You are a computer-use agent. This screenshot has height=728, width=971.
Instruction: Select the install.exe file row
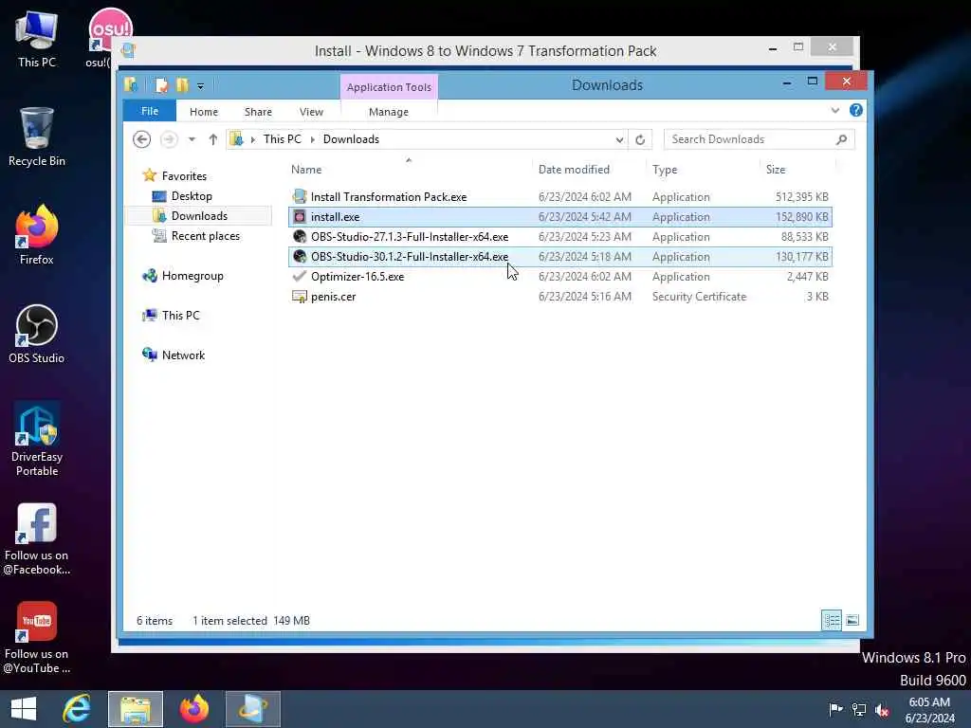point(559,217)
